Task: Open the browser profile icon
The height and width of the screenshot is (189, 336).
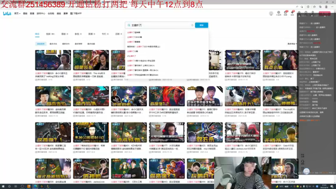Action: 326,7
